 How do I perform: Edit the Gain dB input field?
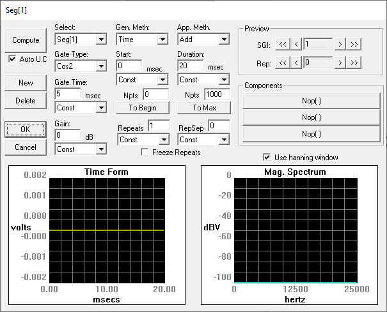(x=68, y=135)
